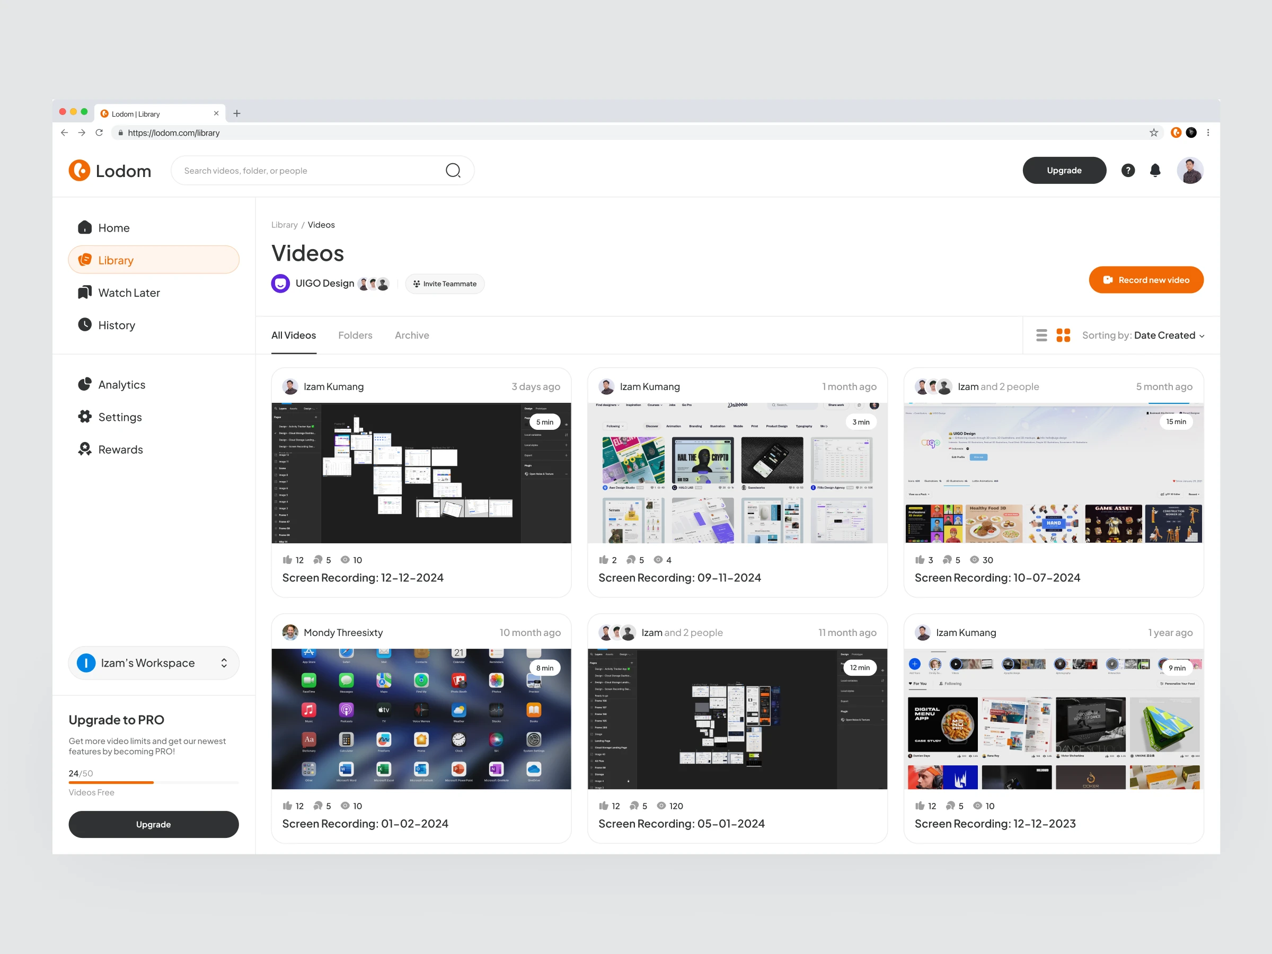Click the Invite Teammate button

point(445,284)
